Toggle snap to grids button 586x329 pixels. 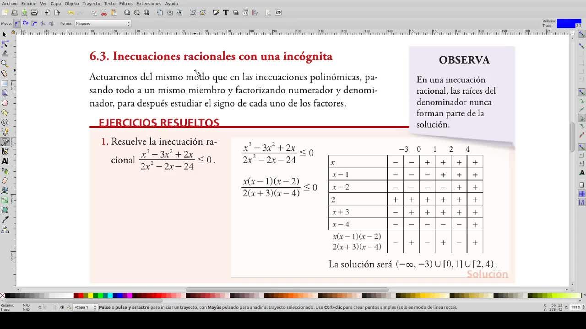[582, 194]
